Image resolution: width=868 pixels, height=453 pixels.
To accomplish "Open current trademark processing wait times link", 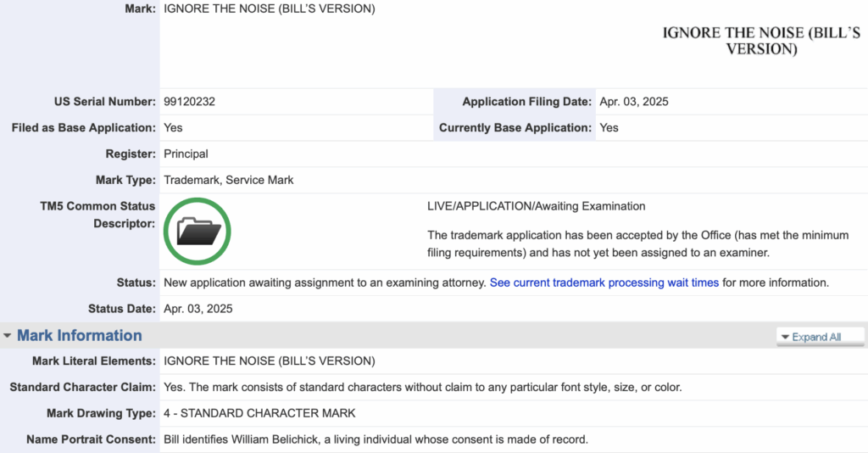I will point(604,282).
